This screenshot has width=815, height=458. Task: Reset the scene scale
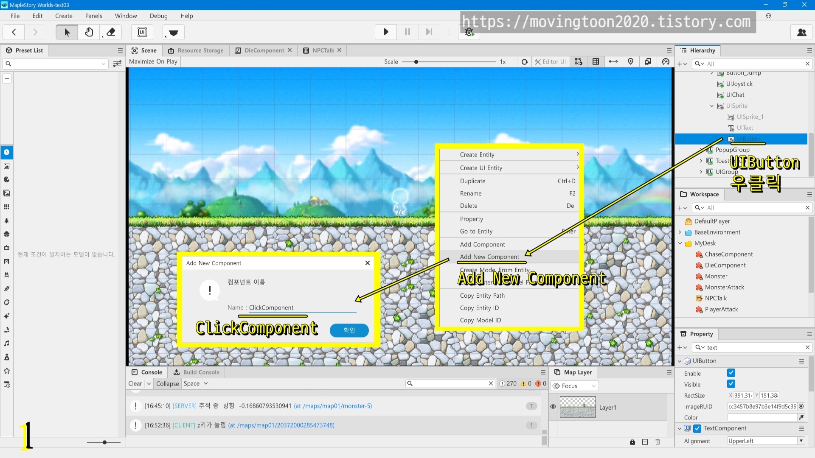click(525, 62)
